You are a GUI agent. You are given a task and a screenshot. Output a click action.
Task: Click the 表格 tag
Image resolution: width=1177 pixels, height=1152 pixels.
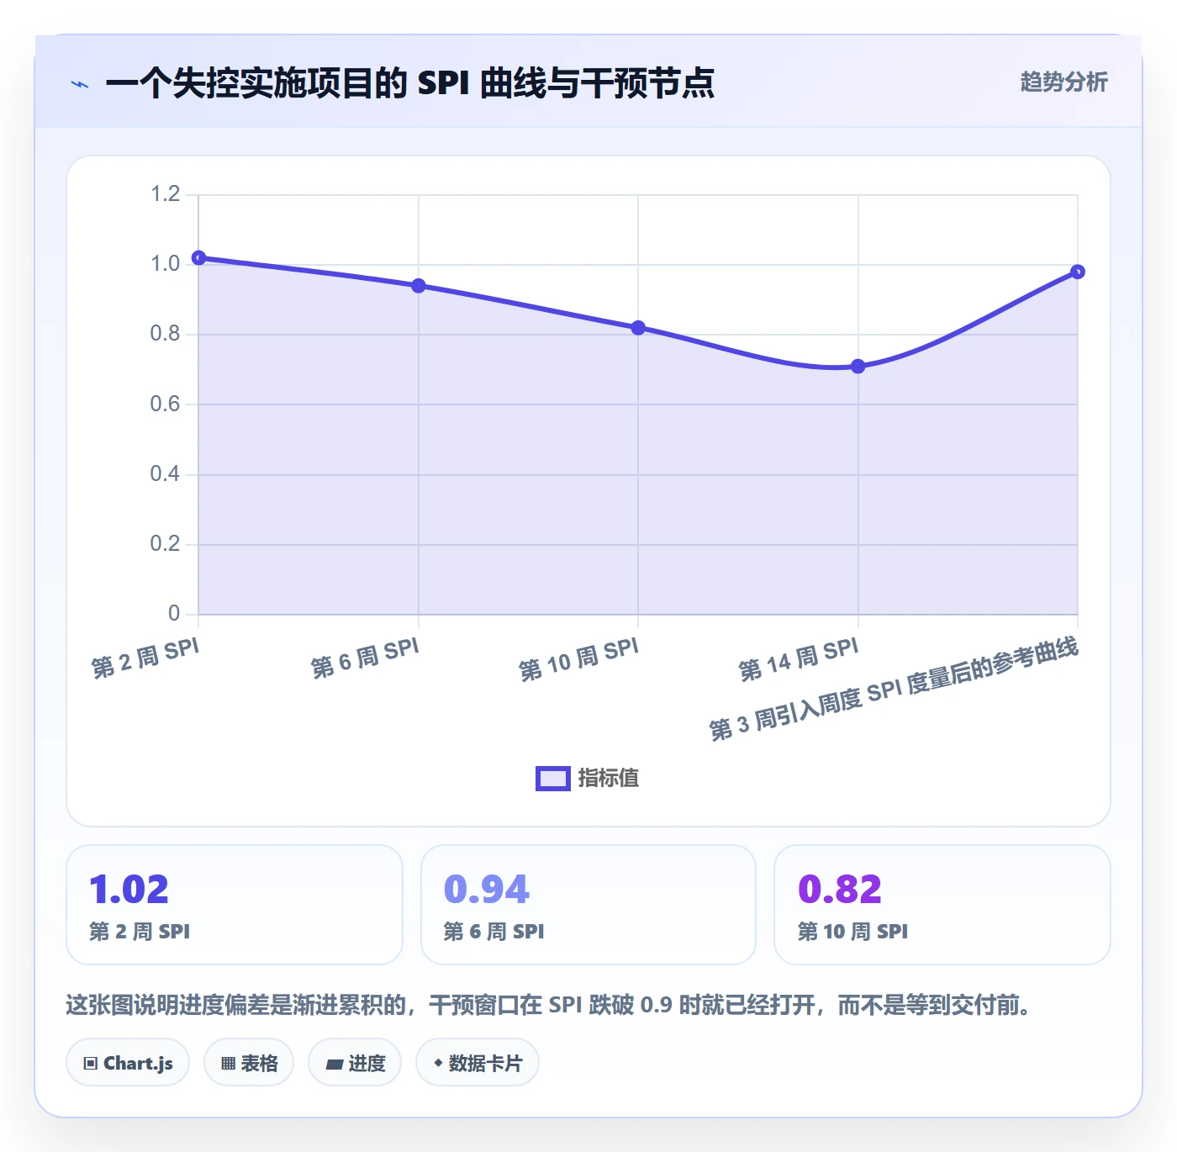tap(249, 1063)
